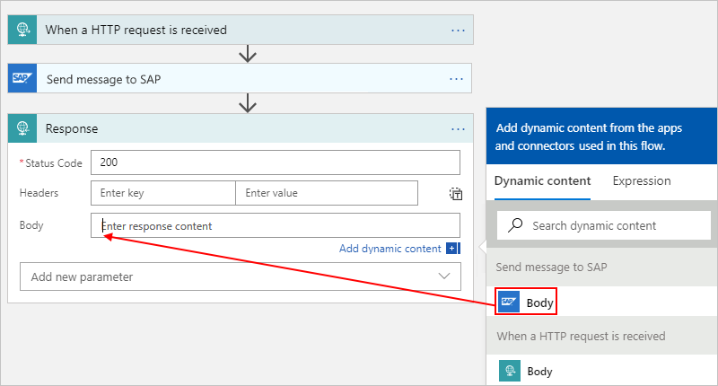This screenshot has width=718, height=386.
Task: Select the Dynamic content tab
Action: (542, 180)
